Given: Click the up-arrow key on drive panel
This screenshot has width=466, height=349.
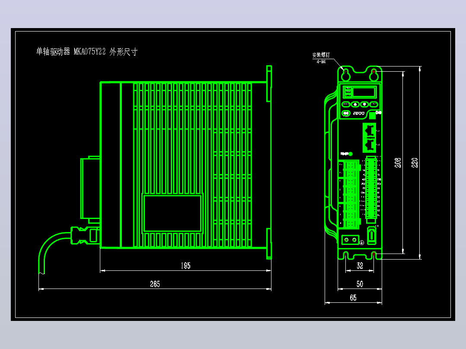Looking at the screenshot, I should [x=355, y=104].
